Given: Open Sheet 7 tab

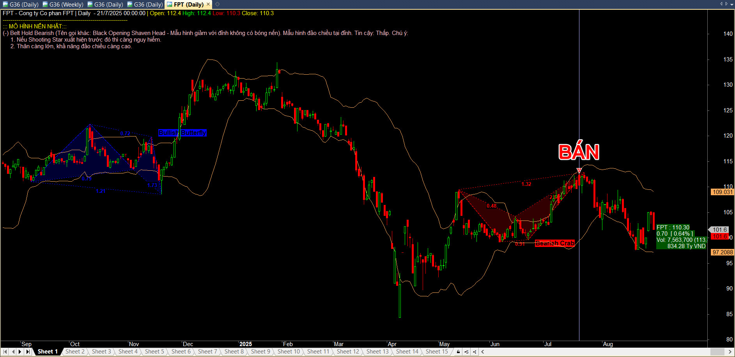Looking at the screenshot, I should 207,352.
